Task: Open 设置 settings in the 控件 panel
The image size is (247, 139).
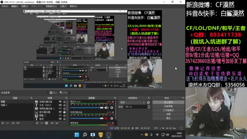Action: click(x=168, y=114)
